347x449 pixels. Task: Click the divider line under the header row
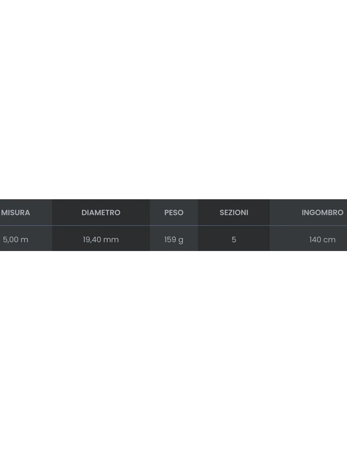[173, 225]
